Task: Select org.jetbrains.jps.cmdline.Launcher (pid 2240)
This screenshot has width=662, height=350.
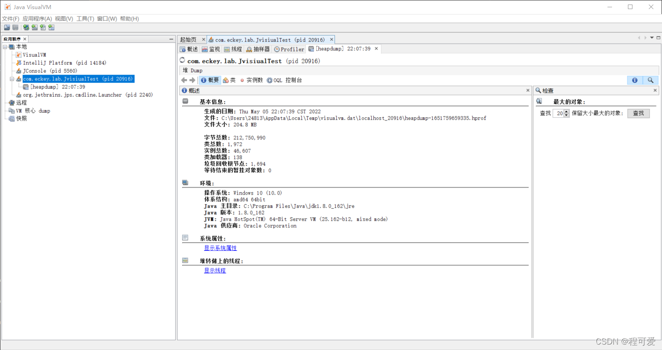Action: pos(88,95)
